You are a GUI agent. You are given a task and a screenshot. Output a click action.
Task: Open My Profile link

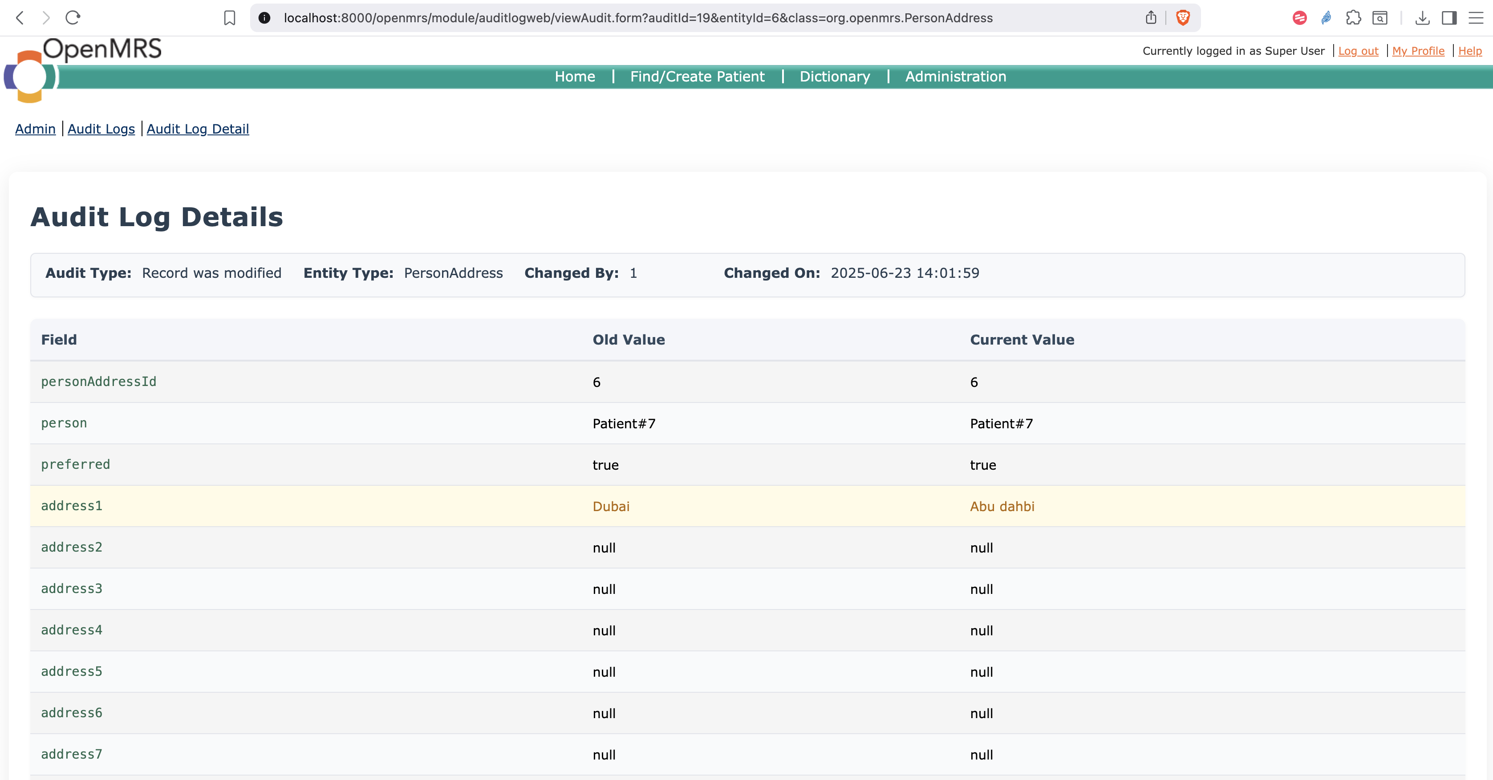(x=1418, y=51)
